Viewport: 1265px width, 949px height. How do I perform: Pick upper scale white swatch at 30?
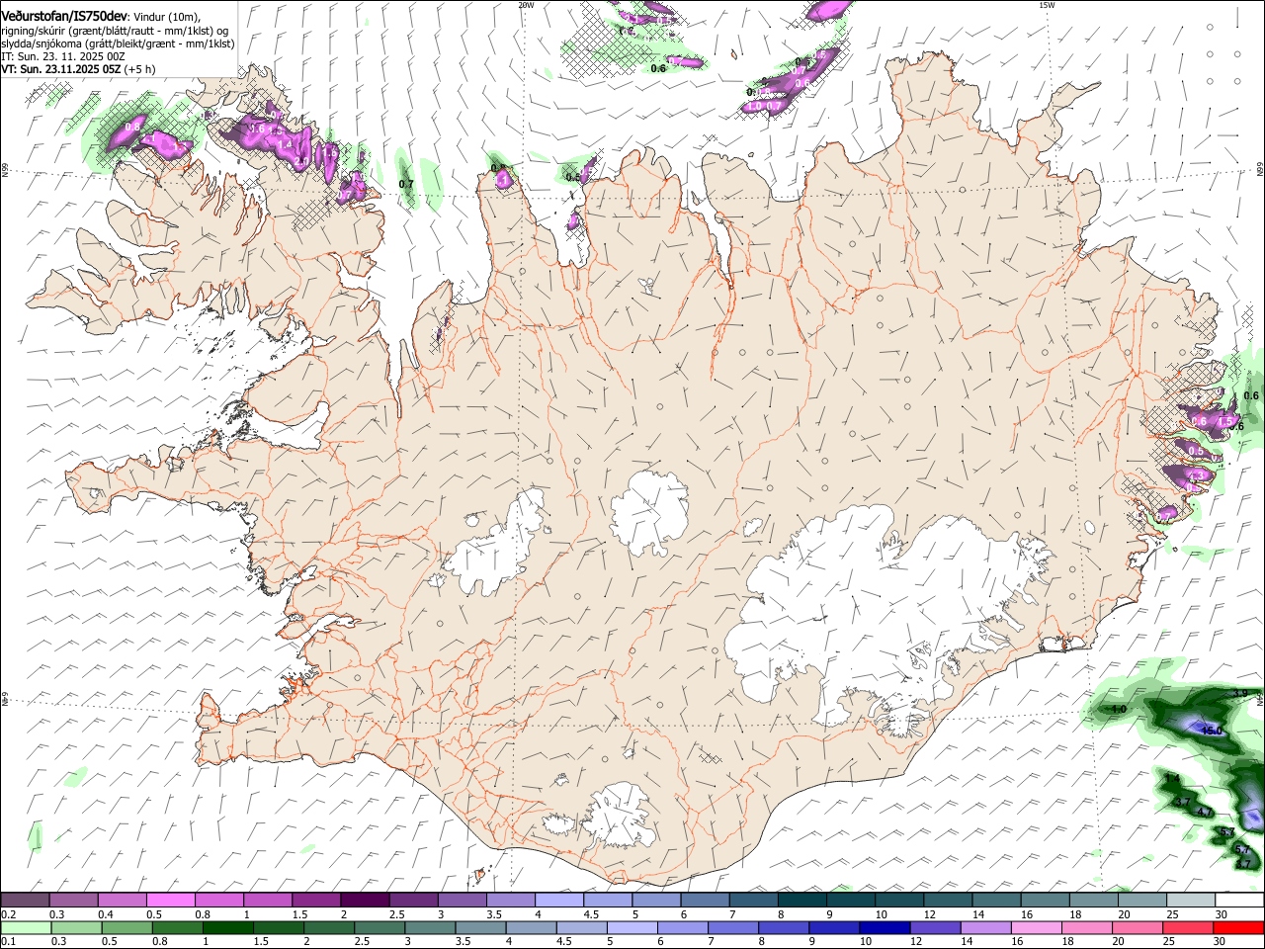[x=1239, y=901]
